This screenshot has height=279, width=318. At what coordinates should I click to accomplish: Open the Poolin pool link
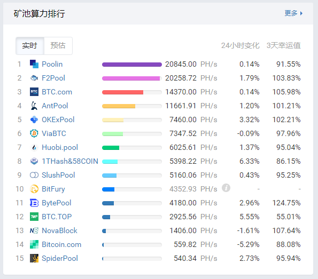coord(52,64)
